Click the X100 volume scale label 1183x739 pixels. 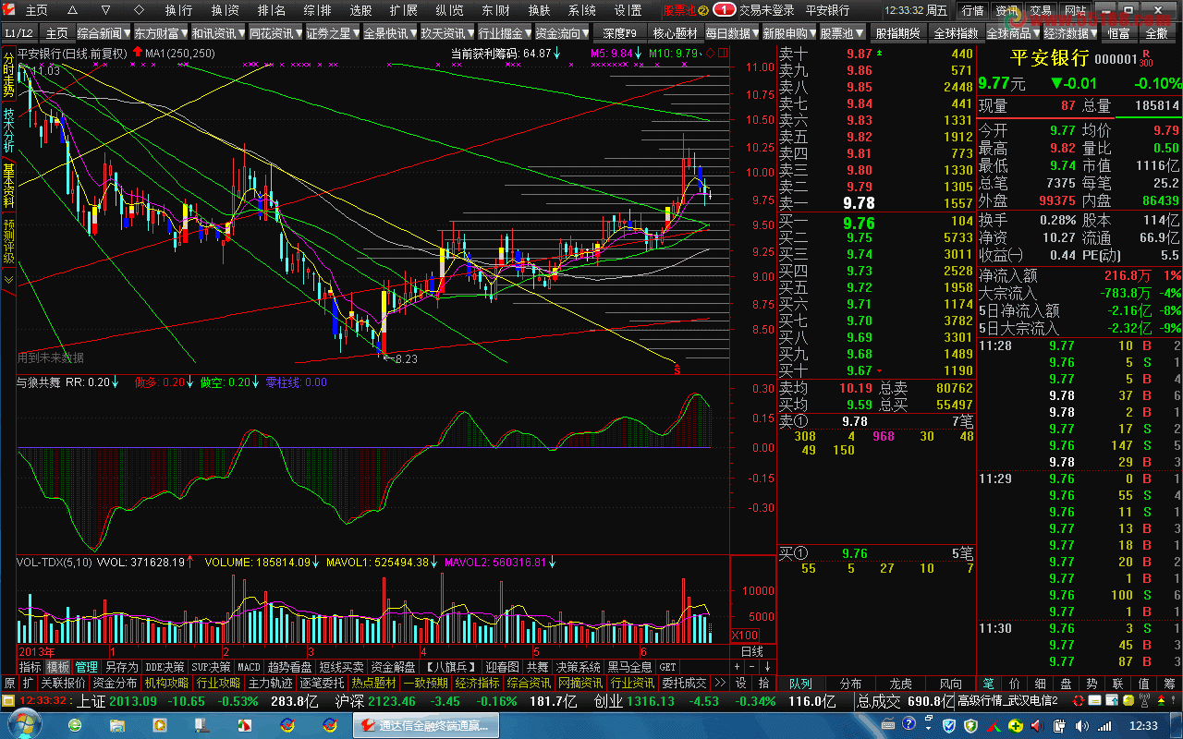click(745, 635)
